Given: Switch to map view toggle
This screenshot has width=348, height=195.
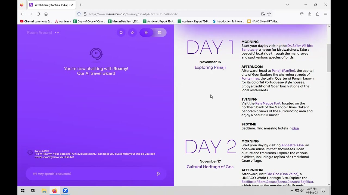Looking at the screenshot, I should coord(160,32).
